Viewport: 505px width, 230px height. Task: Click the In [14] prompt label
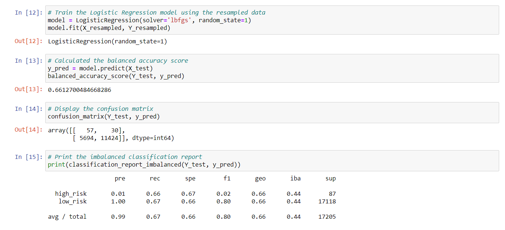pos(28,109)
